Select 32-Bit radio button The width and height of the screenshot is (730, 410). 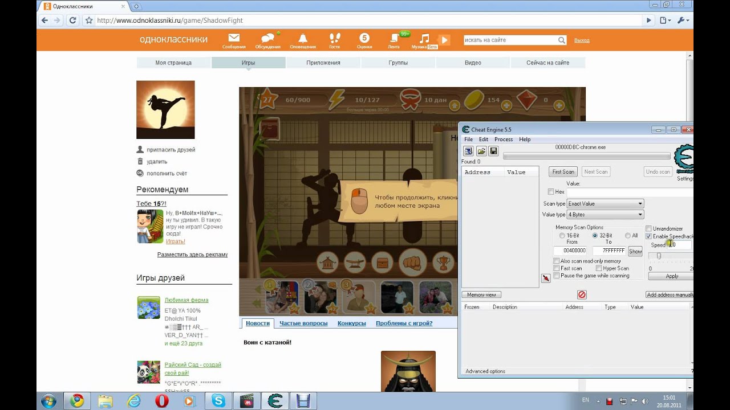(595, 235)
